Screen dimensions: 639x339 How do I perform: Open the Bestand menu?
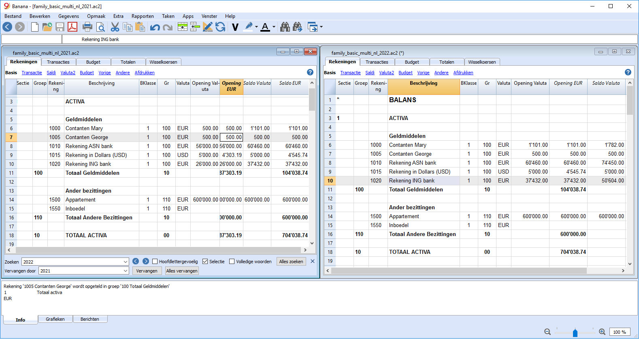(x=13, y=16)
